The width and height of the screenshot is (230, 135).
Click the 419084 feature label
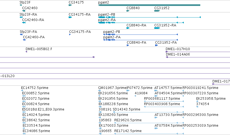(141, 93)
